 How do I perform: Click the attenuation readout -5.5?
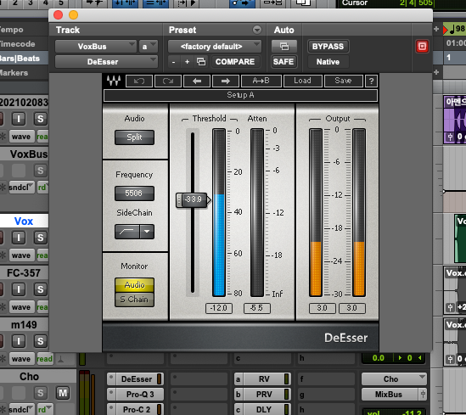click(257, 308)
